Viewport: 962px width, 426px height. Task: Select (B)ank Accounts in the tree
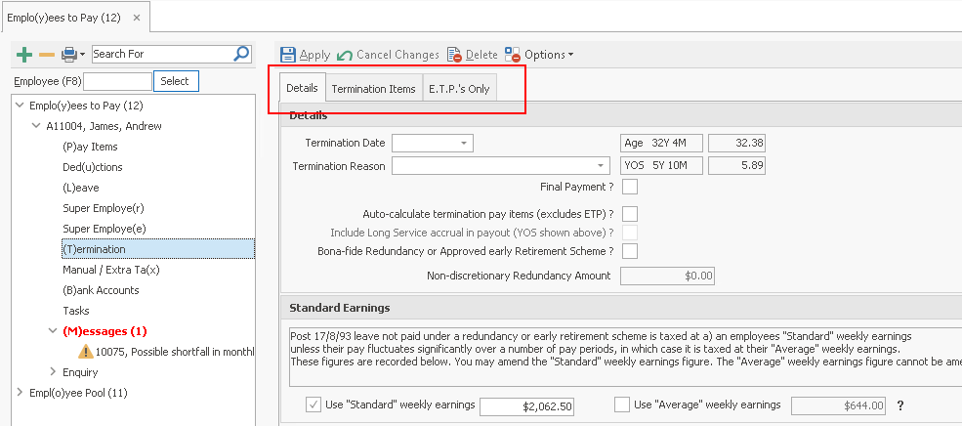101,290
